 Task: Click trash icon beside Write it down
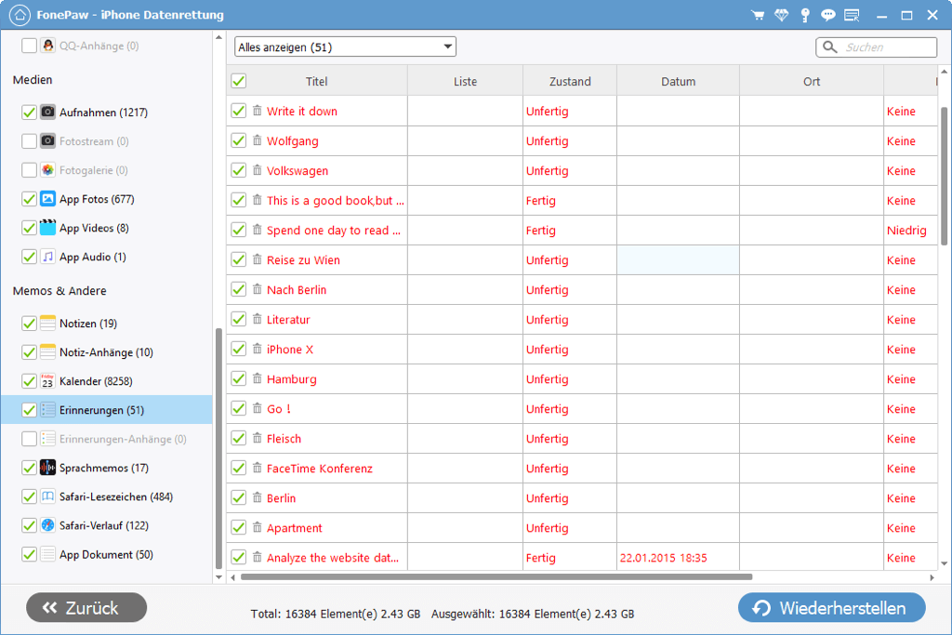tap(258, 111)
